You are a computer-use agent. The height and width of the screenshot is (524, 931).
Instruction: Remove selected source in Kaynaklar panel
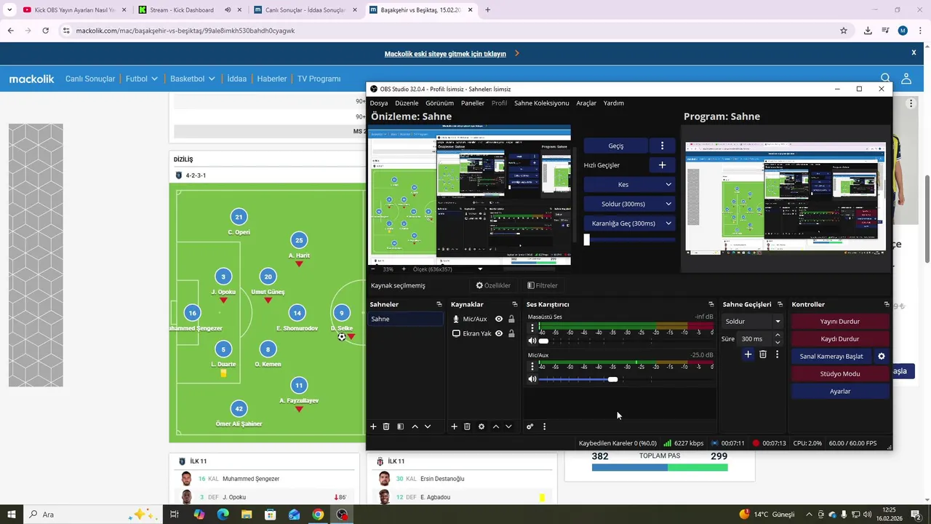coord(467,426)
